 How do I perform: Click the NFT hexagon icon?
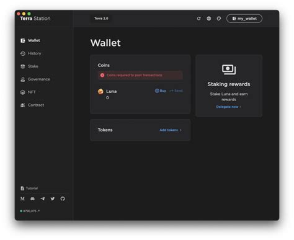23,92
